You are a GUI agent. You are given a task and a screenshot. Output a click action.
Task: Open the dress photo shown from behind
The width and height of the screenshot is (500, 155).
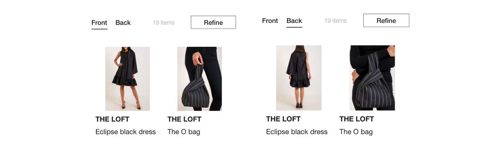click(x=299, y=77)
